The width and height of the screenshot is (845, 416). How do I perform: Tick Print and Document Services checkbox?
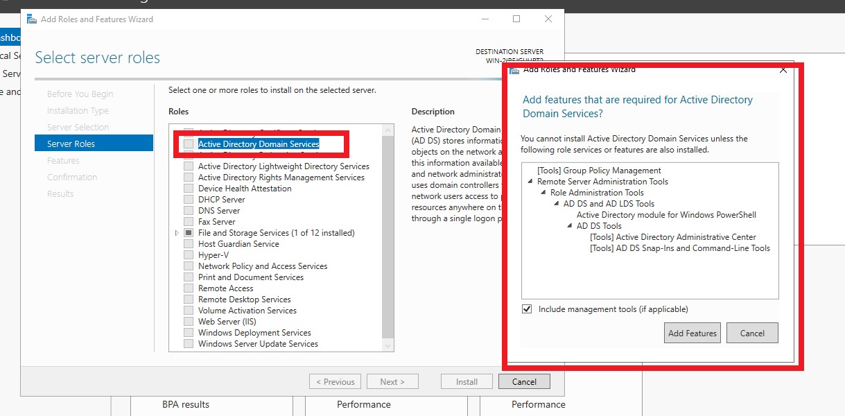(x=189, y=277)
